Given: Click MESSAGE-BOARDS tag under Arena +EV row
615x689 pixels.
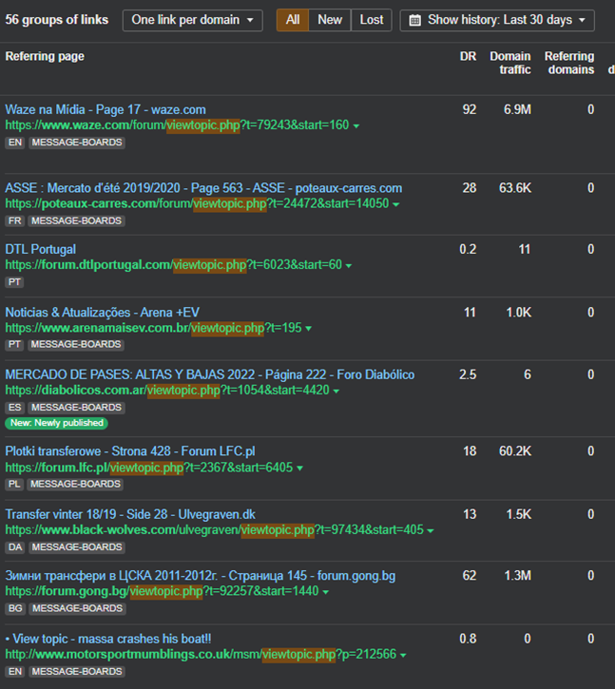Looking at the screenshot, I should tap(76, 344).
